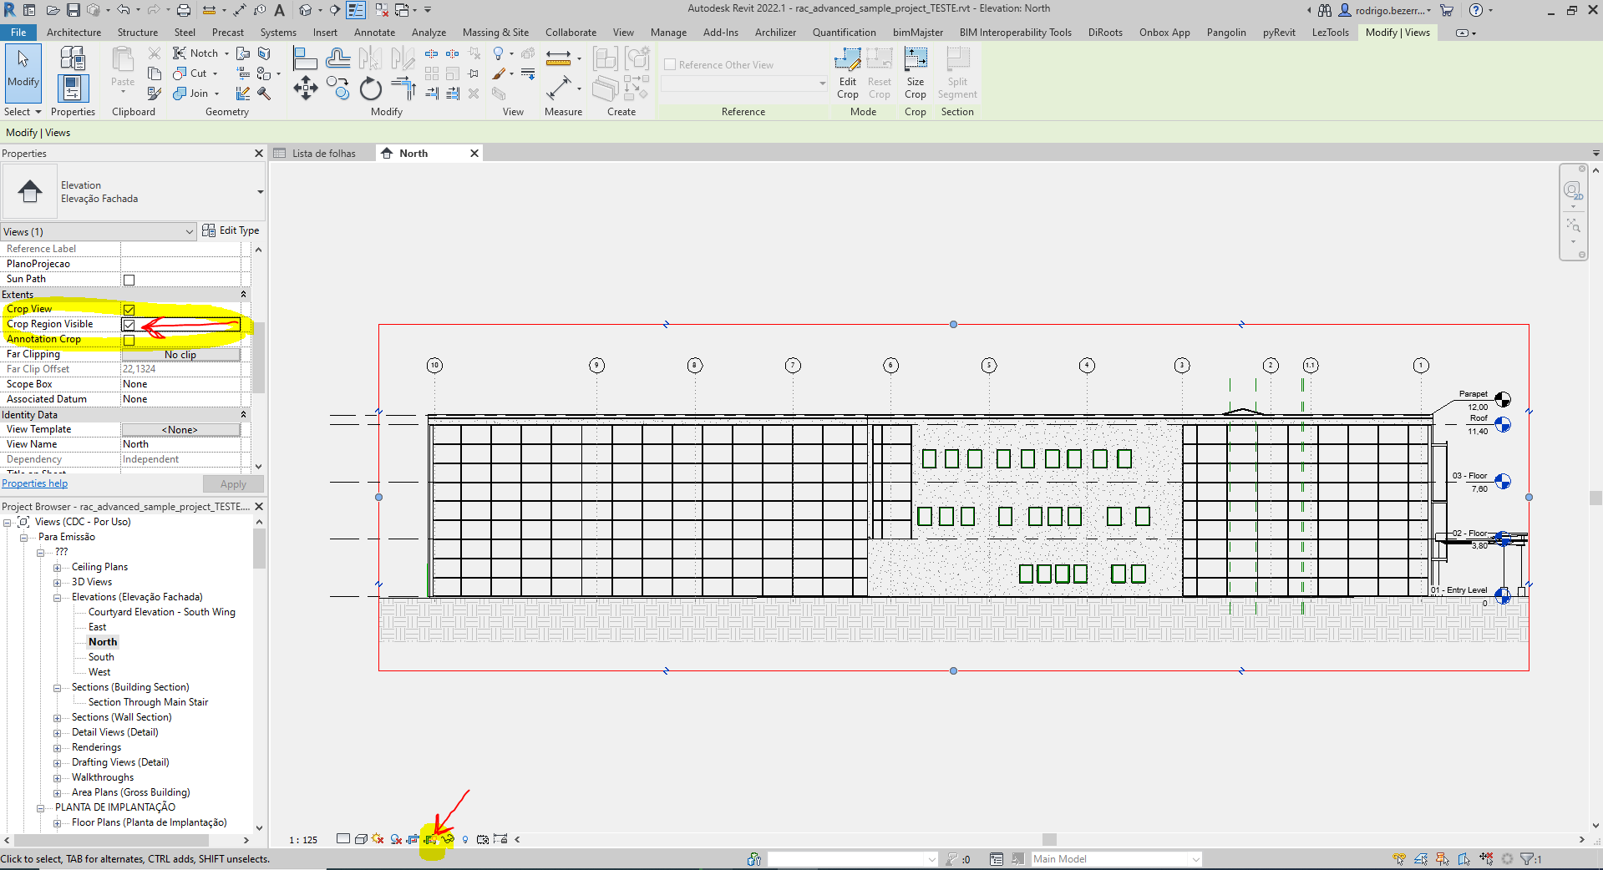Expand the 3D Views tree node
1603x870 pixels.
pos(56,582)
